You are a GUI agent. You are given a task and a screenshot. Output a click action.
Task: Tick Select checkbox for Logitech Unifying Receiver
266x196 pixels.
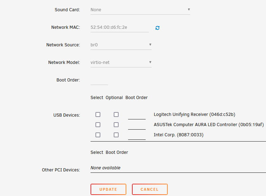coord(98,115)
